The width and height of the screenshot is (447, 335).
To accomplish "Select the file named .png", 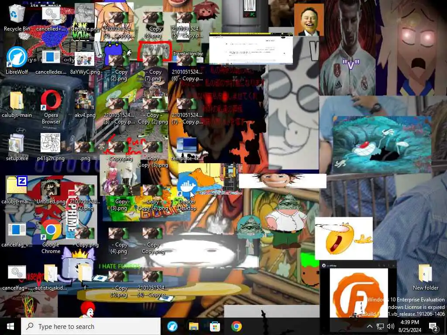I will tap(85, 151).
